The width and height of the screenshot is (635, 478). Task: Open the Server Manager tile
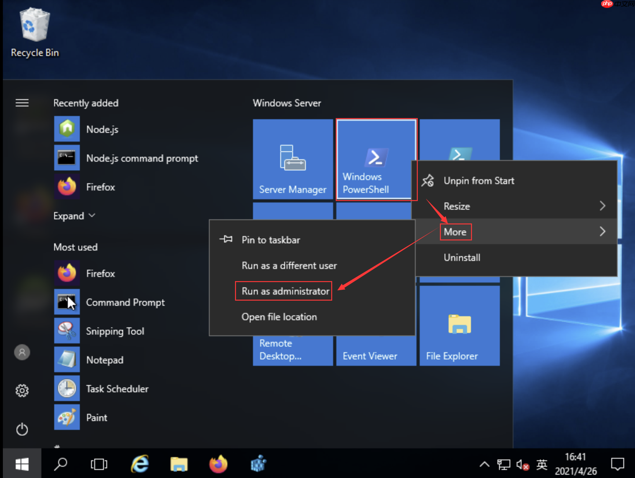[292, 159]
